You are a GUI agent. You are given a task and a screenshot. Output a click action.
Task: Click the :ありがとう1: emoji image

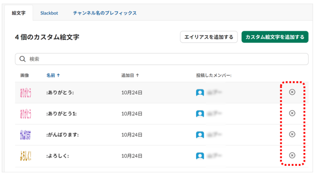point(26,114)
